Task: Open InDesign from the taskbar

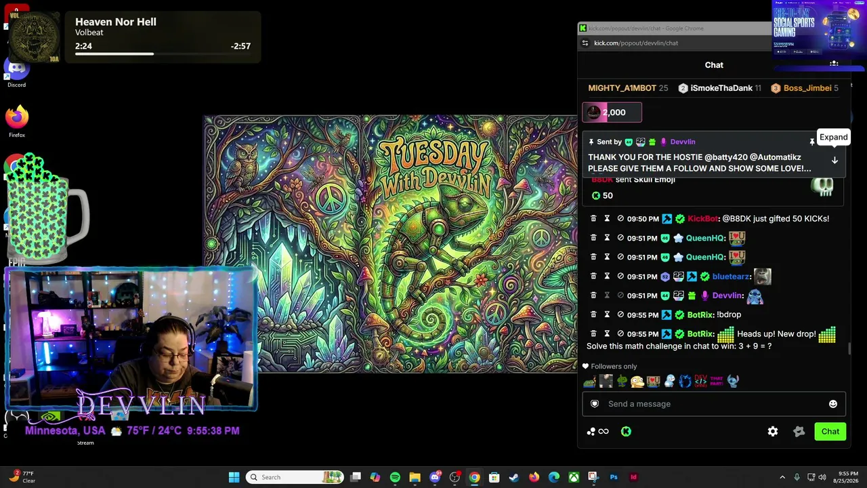Action: coord(633,477)
